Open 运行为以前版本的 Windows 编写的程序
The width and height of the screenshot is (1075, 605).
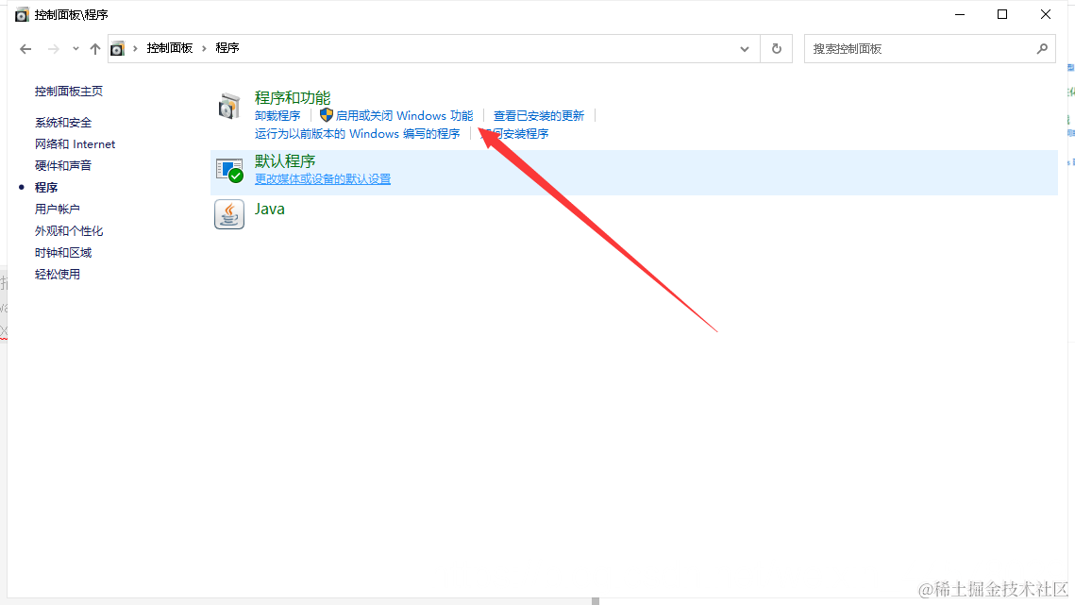[357, 134]
